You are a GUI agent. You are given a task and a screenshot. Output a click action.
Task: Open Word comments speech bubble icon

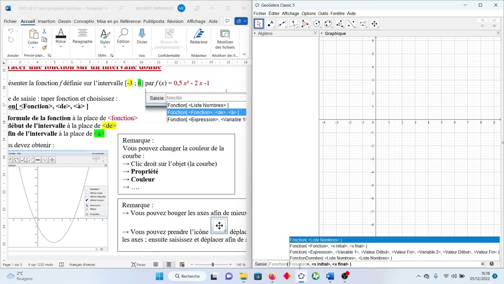227,21
